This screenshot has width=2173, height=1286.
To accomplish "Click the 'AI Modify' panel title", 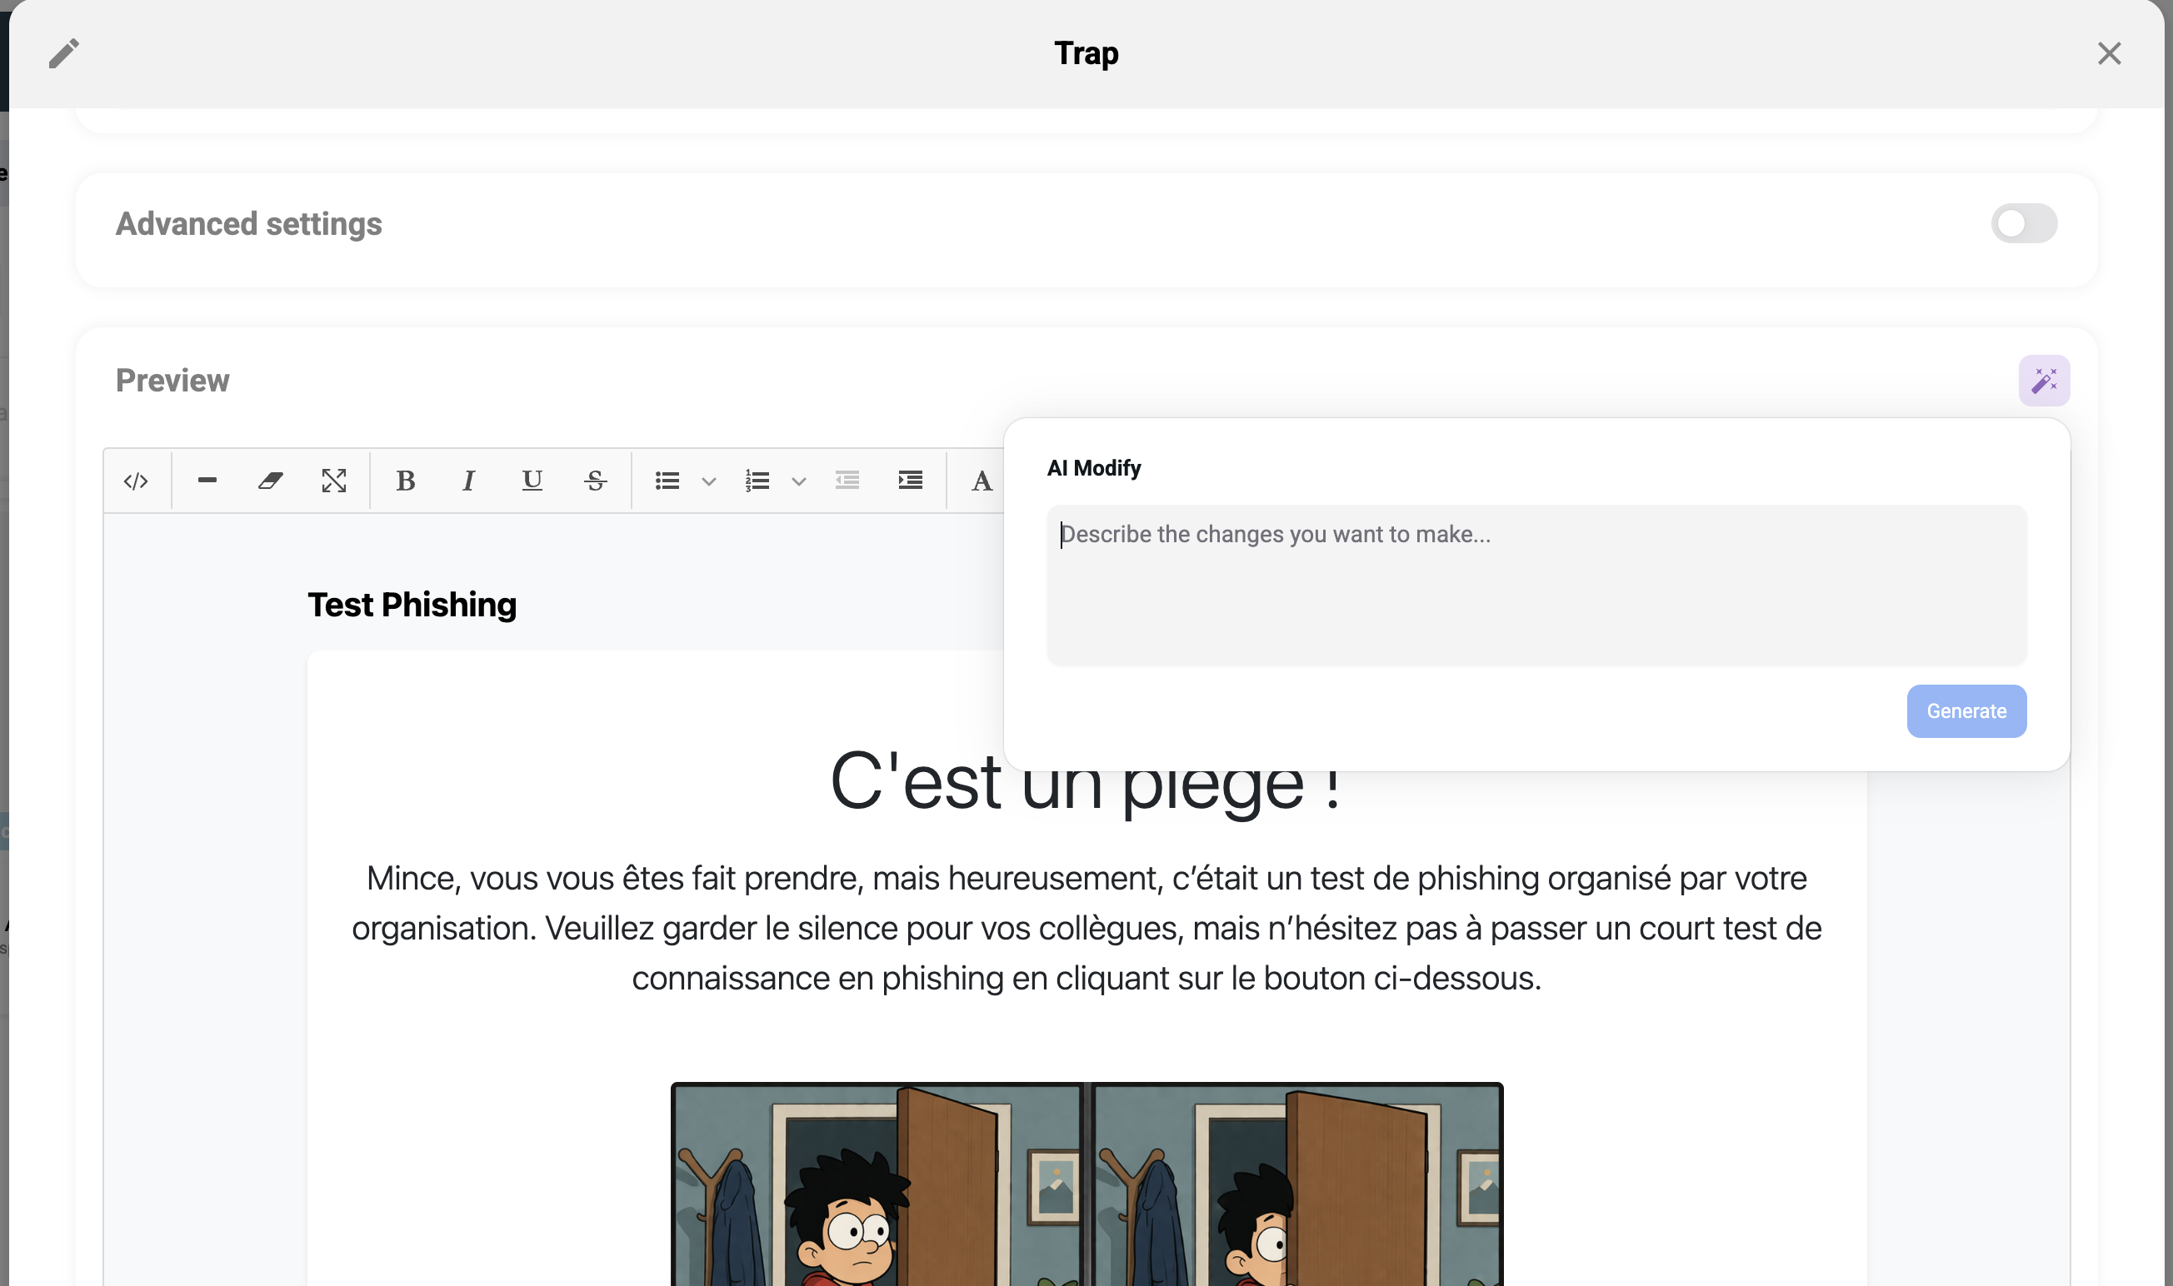I will point(1094,468).
